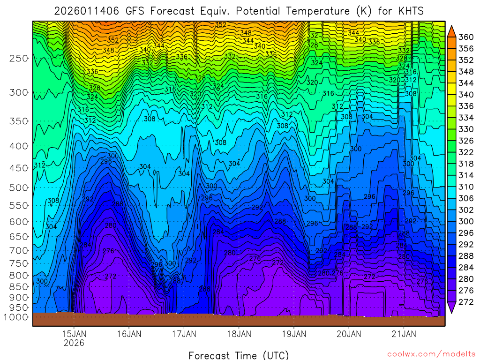Pick the cyan swatch between 306 and 310
This screenshot has width=480, height=360.
452,193
